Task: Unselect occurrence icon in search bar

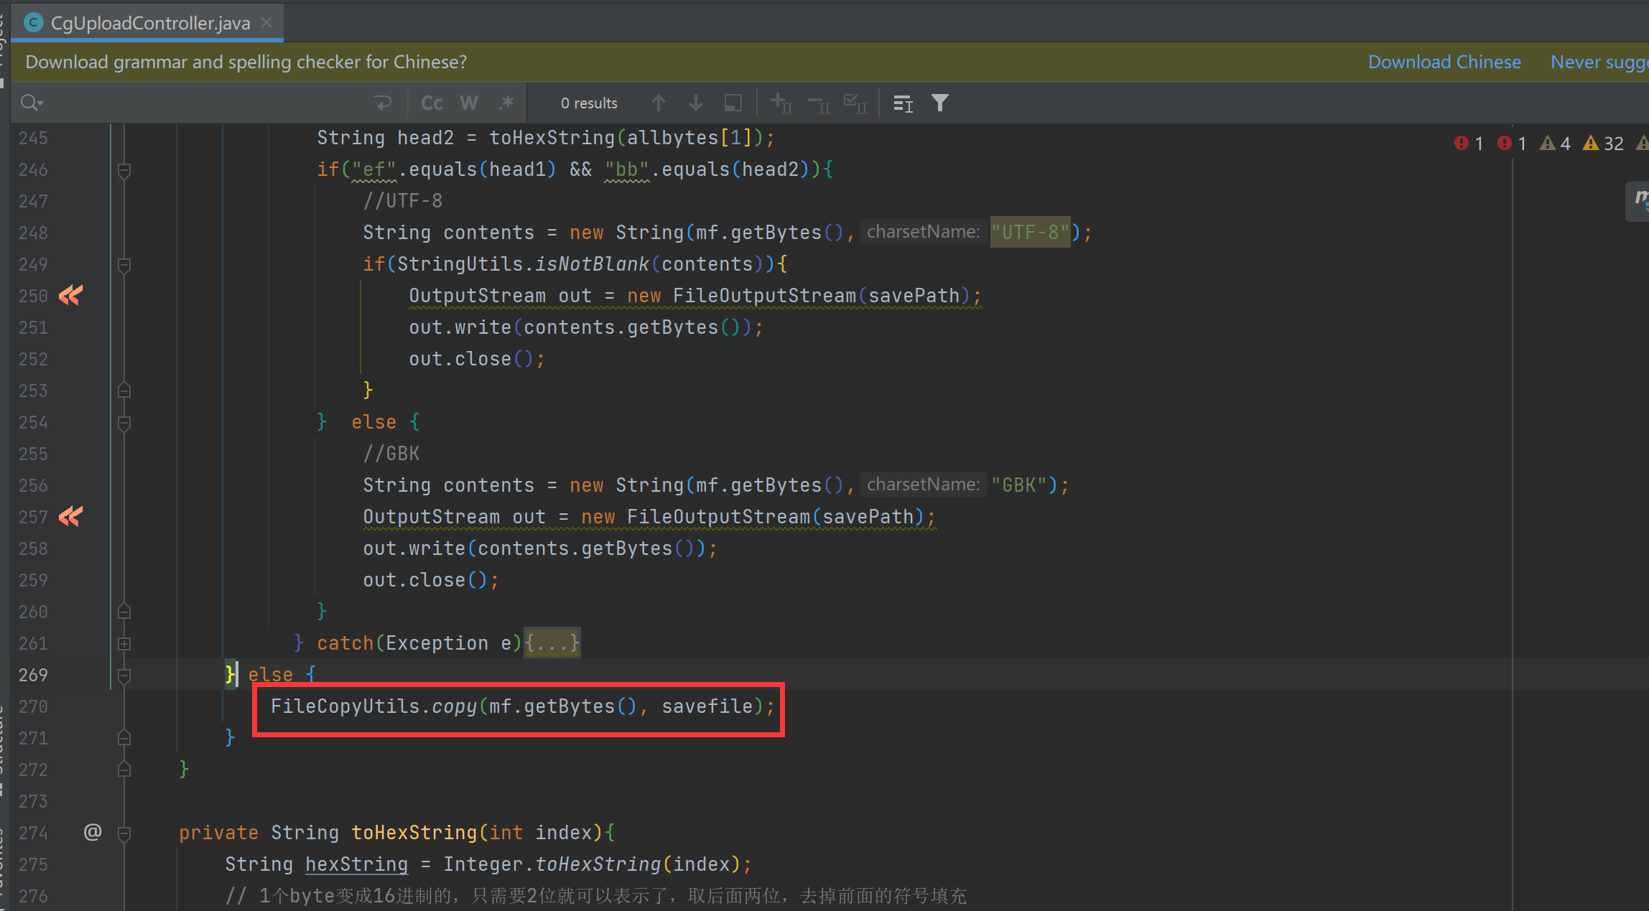Action: click(x=819, y=103)
